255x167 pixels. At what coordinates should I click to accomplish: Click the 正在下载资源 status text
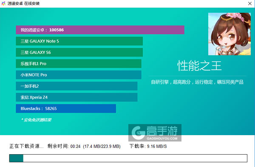tap(26, 146)
